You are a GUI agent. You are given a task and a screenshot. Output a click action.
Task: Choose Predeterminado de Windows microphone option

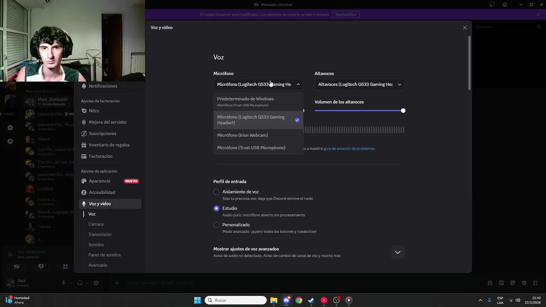[258, 101]
